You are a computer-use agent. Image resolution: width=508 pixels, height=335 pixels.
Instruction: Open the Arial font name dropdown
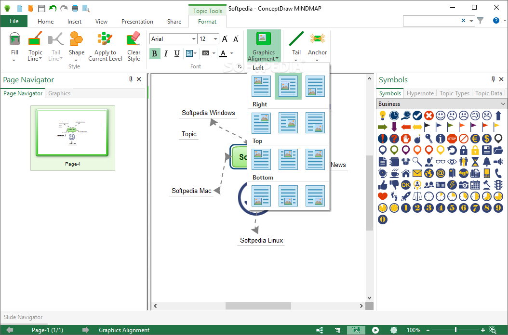click(193, 39)
